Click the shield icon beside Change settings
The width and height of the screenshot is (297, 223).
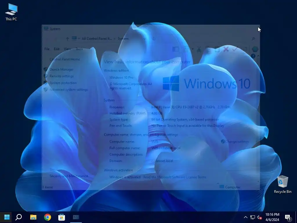pyautogui.click(x=223, y=141)
